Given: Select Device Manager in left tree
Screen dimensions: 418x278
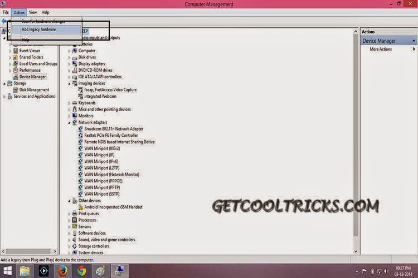Looking at the screenshot, I should (x=32, y=77).
